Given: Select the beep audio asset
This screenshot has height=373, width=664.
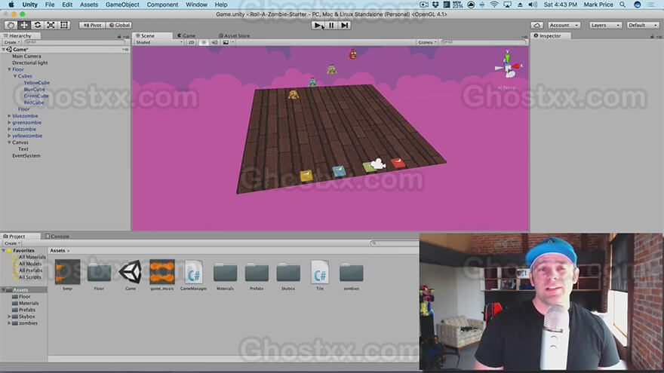Looking at the screenshot, I should (67, 272).
